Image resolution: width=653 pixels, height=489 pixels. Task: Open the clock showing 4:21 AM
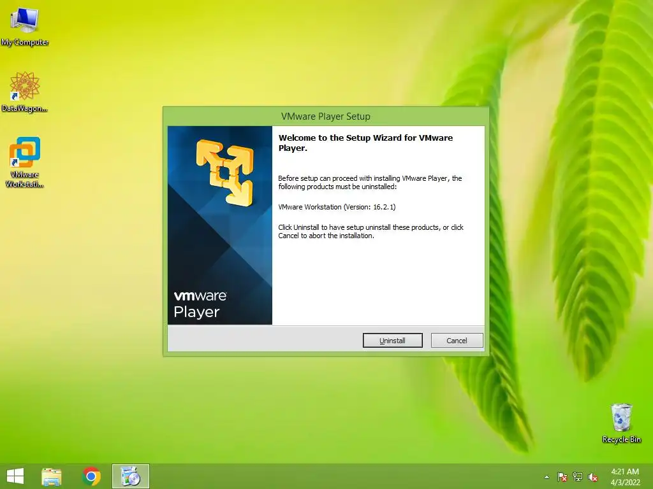click(x=625, y=476)
